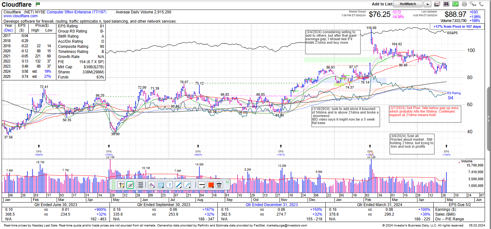Select the 1/19/2024 look to add note

pyautogui.click(x=346, y=117)
